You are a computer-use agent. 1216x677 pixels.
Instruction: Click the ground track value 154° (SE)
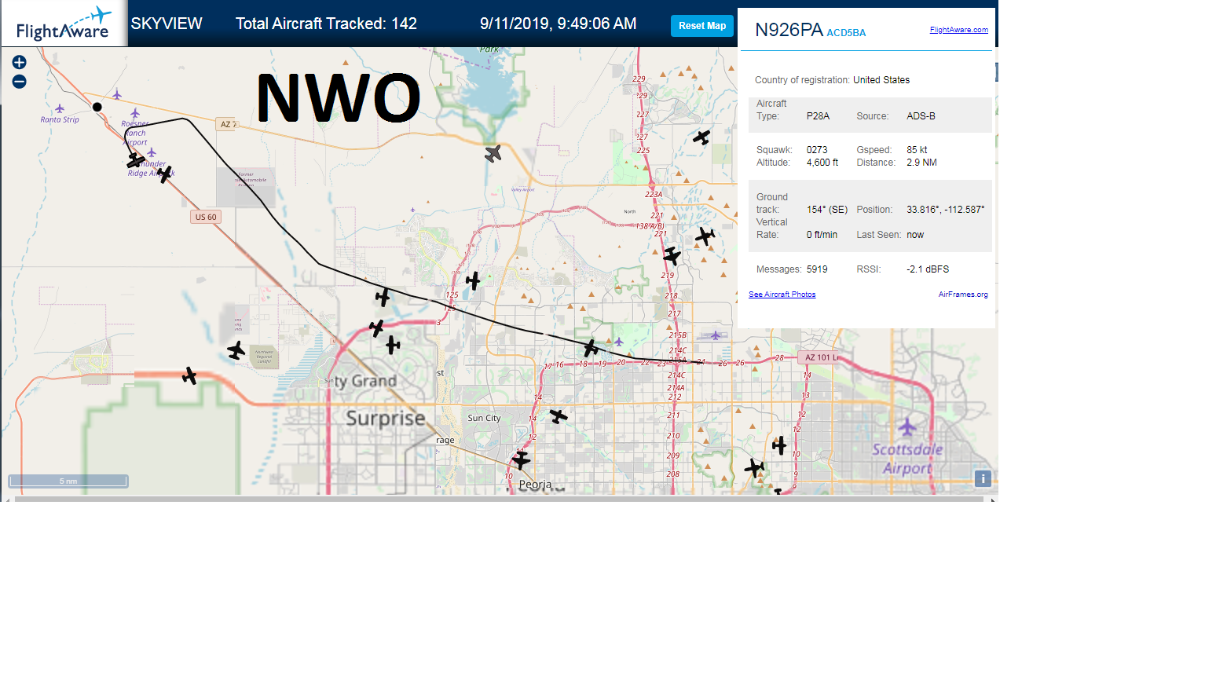[x=827, y=210]
